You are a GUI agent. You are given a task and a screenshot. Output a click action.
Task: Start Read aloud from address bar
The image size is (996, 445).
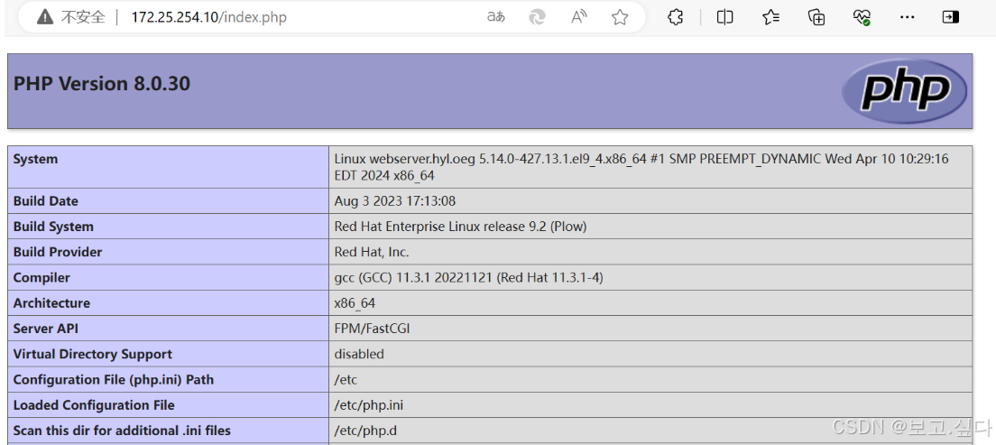click(578, 17)
